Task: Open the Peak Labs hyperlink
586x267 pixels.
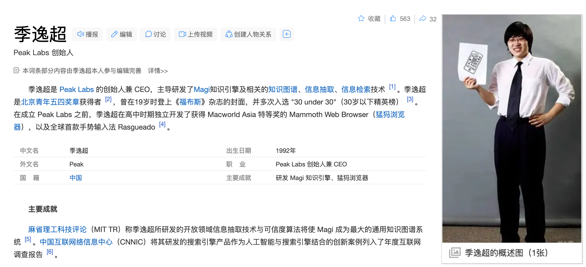Action: pos(77,90)
